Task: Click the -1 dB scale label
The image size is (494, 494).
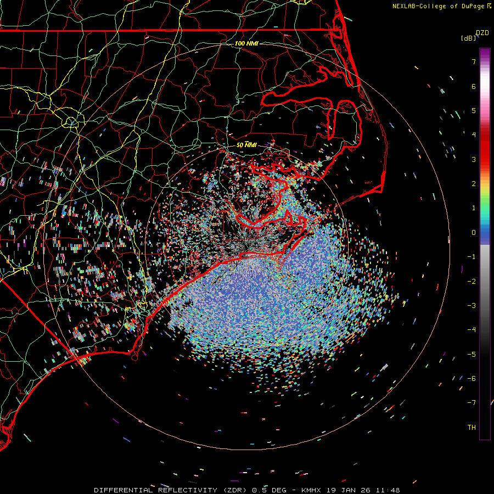Action: (471, 257)
